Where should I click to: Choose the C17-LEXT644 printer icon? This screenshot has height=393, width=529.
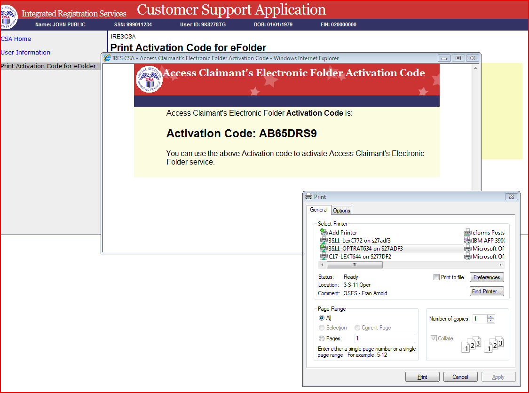tap(324, 257)
